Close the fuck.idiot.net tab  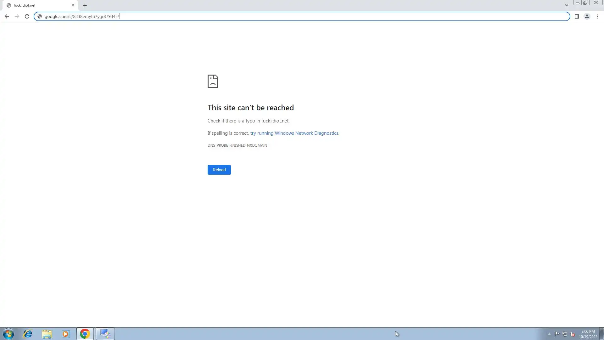click(73, 5)
